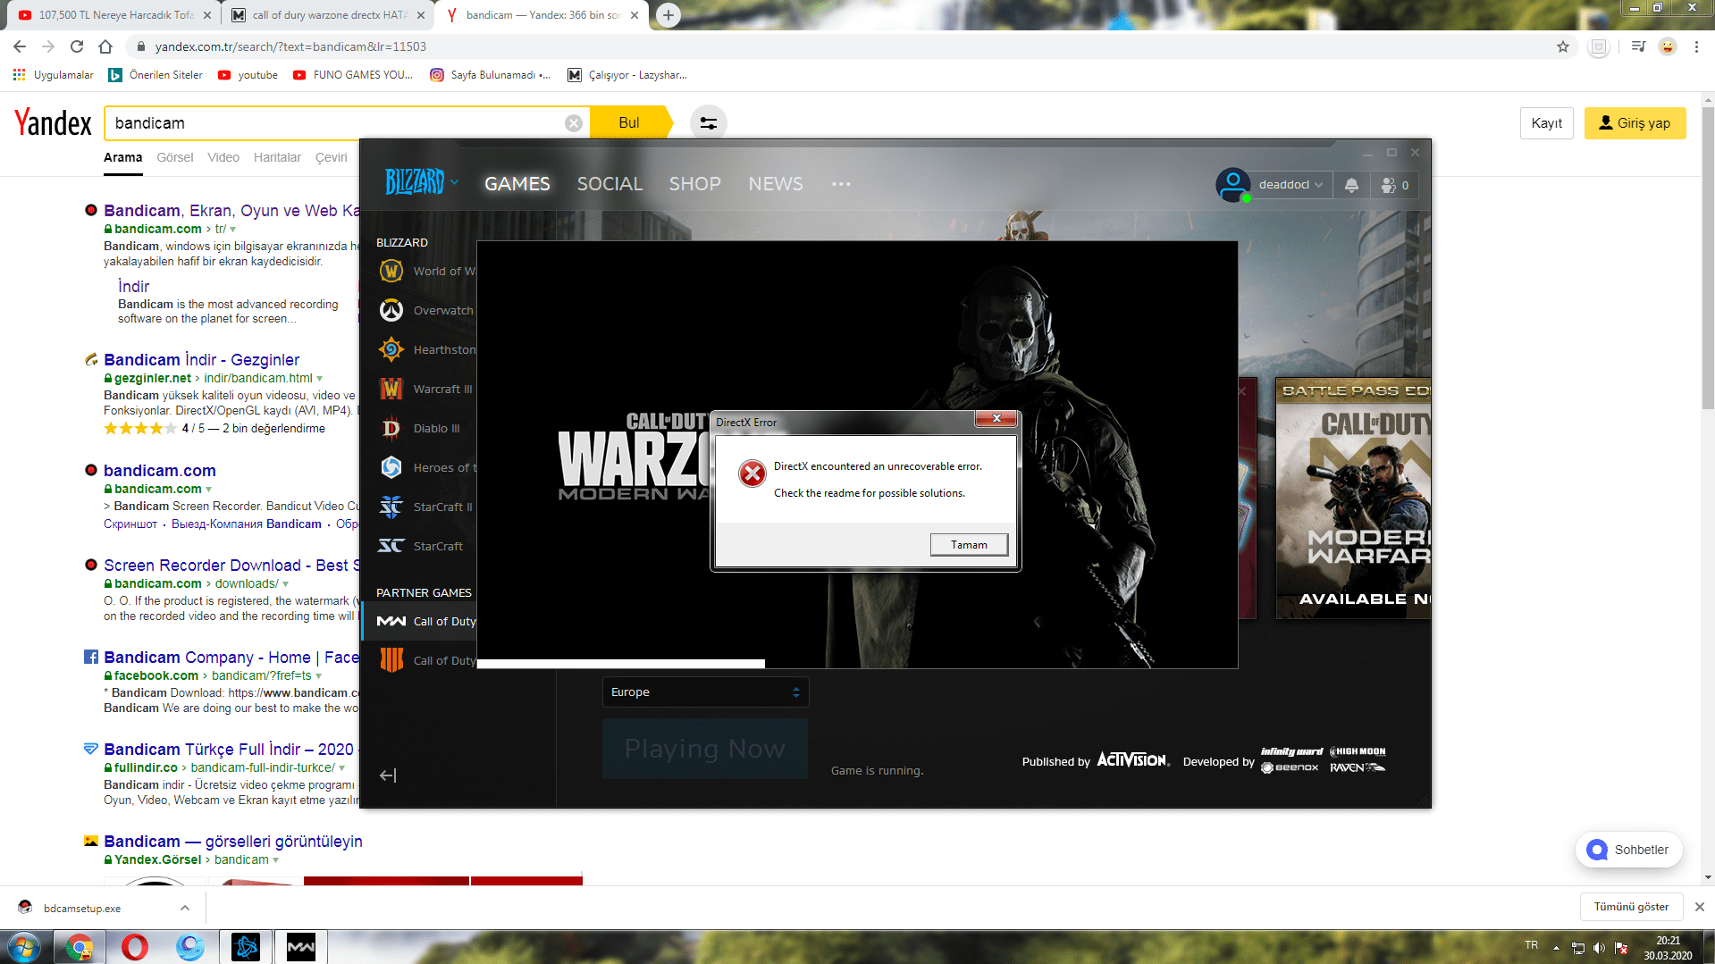Expand fullindir.co result options arrow

pyautogui.click(x=341, y=768)
